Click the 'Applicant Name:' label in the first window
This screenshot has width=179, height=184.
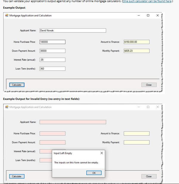coord(28,30)
